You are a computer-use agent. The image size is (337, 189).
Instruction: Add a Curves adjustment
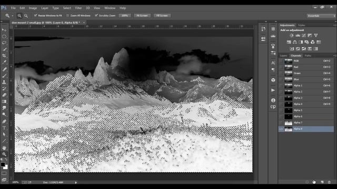tap(304, 35)
